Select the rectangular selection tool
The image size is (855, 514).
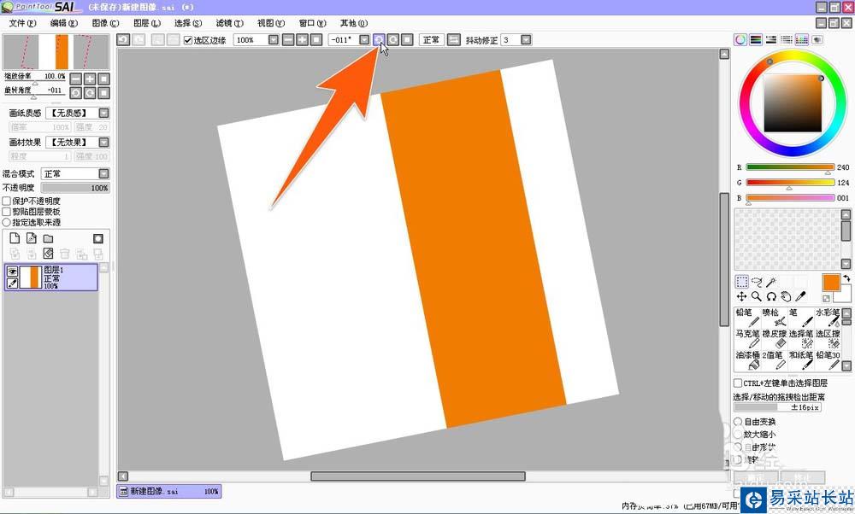tap(741, 282)
